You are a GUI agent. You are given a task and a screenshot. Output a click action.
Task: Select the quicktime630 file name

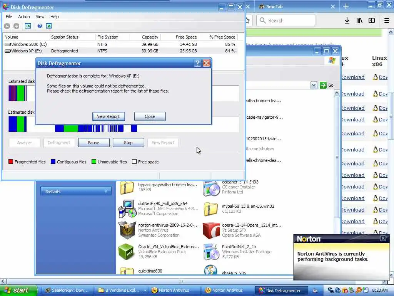[x=150, y=271]
